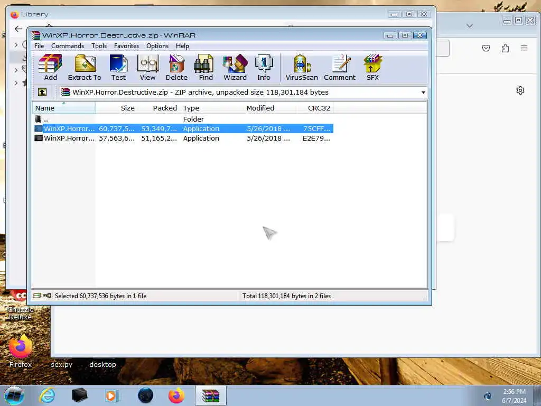Add an archive Comment
The image size is (541, 406).
(340, 68)
